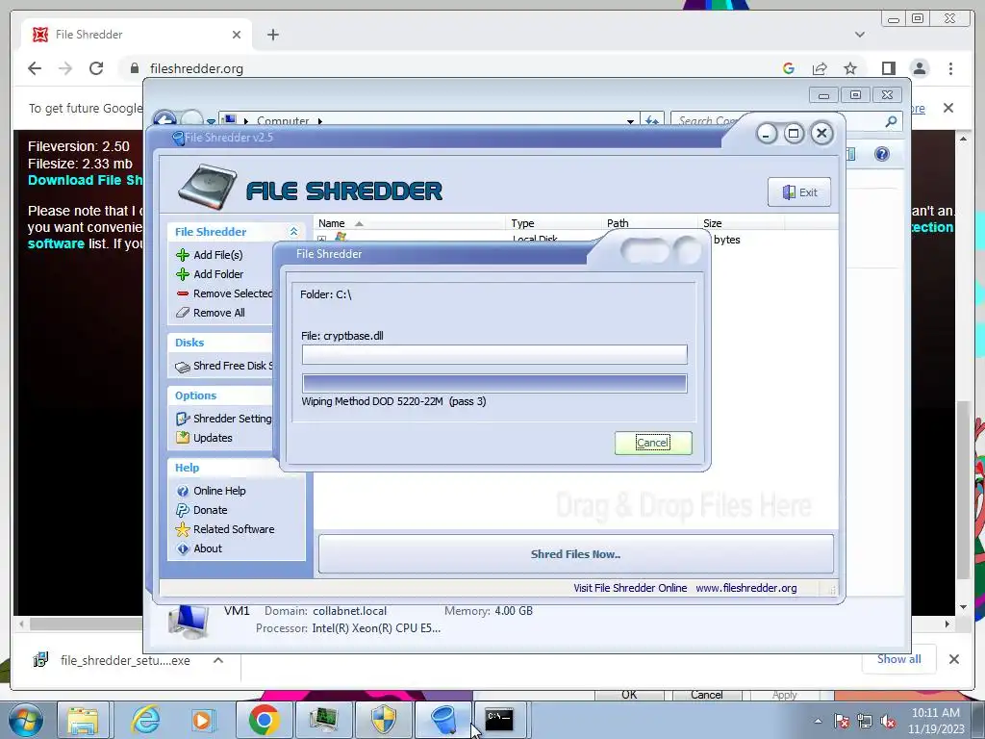Open Chrome profile avatar menu
This screenshot has height=739, width=985.
click(919, 68)
